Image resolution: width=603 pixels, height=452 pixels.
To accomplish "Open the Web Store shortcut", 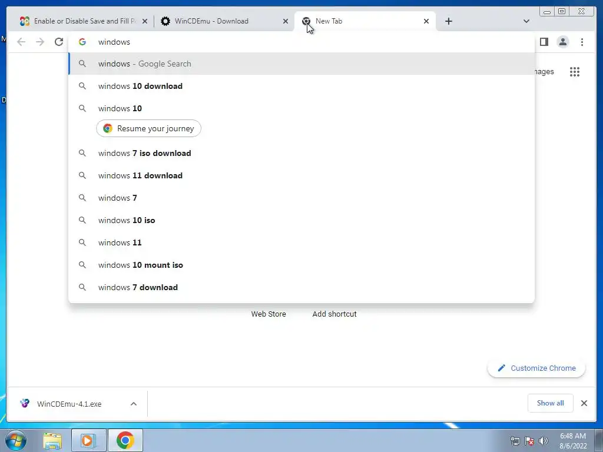I will coord(269,314).
